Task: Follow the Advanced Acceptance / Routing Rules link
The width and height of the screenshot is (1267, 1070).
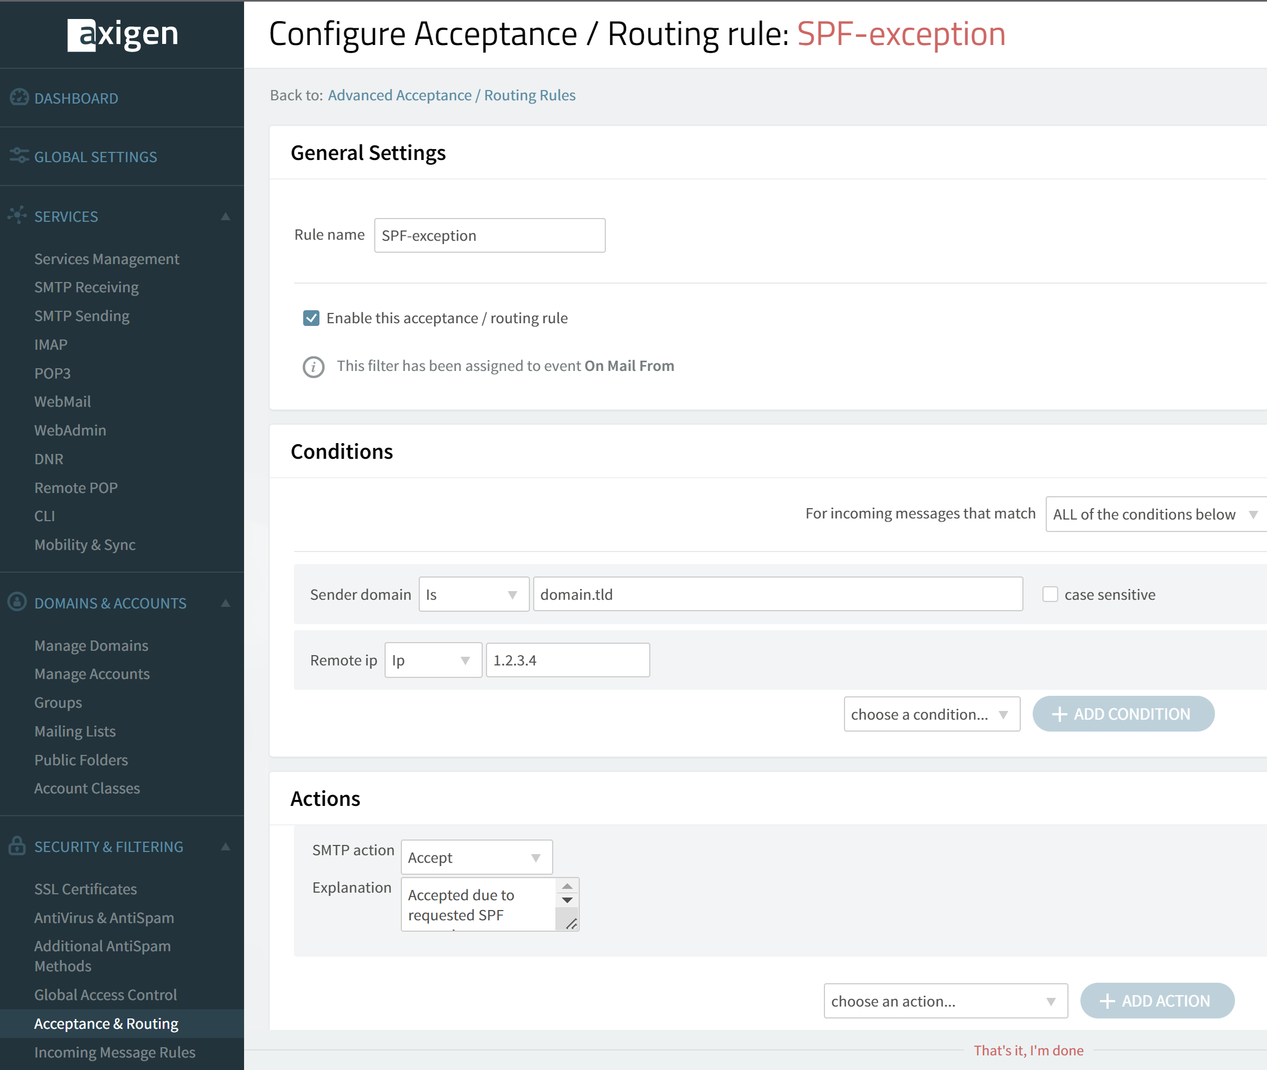Action: point(452,95)
